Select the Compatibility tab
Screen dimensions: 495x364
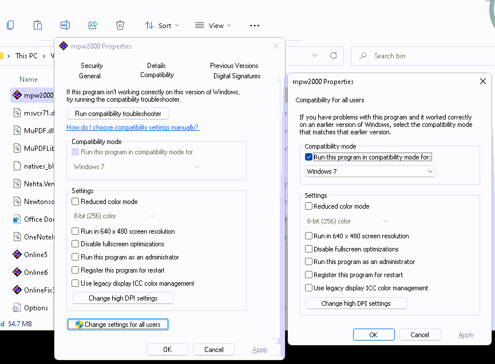click(157, 75)
